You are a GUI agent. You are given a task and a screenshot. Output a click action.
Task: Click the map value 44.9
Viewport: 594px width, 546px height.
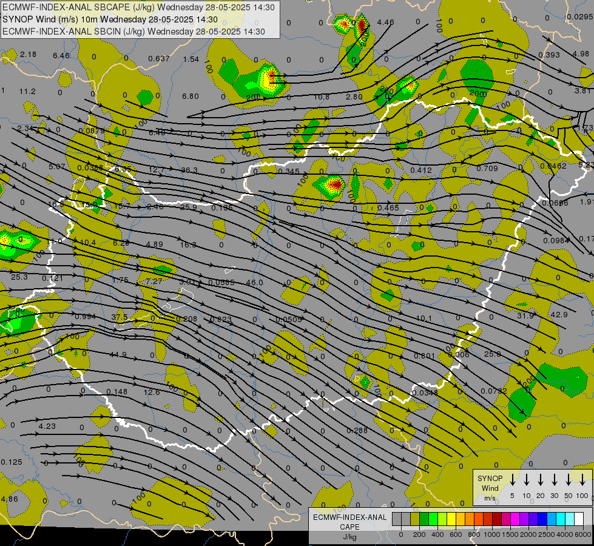118,355
